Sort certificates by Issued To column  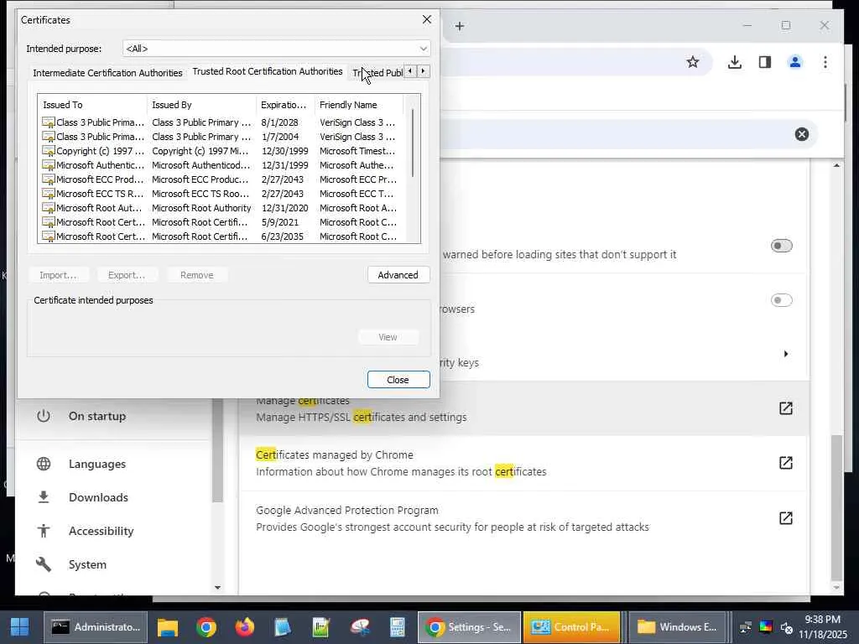pos(92,105)
